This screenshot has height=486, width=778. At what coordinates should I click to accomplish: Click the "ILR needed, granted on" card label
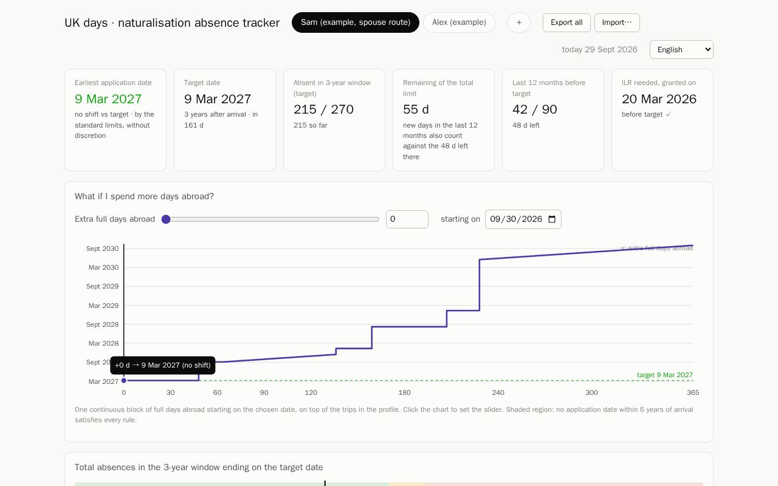pyautogui.click(x=659, y=83)
